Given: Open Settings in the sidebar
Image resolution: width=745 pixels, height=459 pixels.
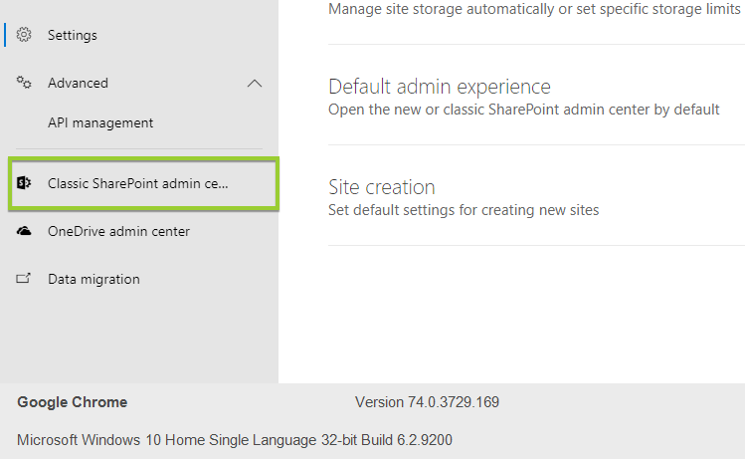Looking at the screenshot, I should [x=73, y=35].
